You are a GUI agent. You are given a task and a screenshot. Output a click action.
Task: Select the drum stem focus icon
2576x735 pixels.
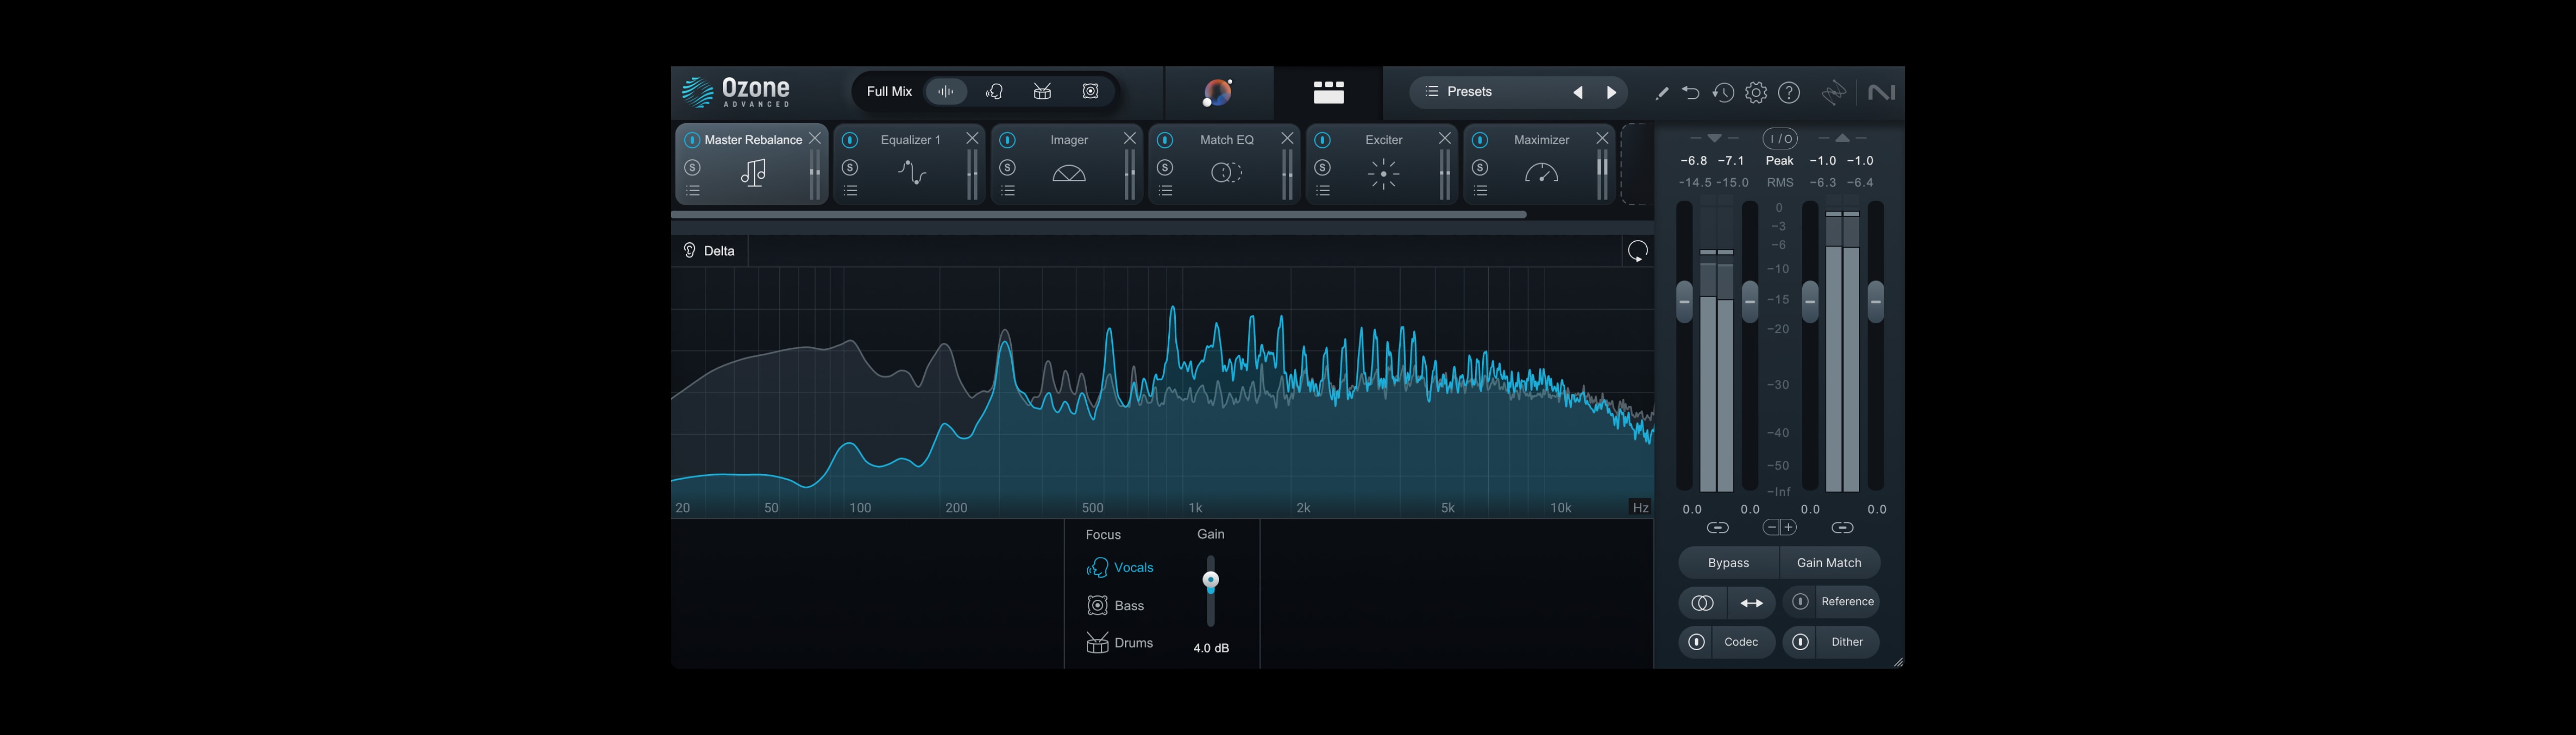pyautogui.click(x=1042, y=92)
